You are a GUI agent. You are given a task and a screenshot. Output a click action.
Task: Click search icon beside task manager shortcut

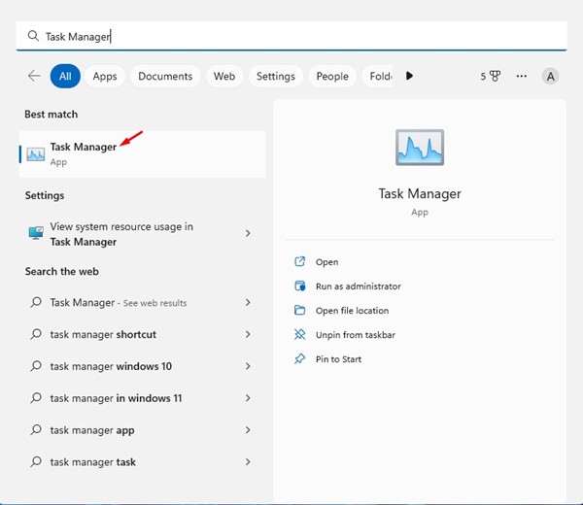(x=36, y=334)
